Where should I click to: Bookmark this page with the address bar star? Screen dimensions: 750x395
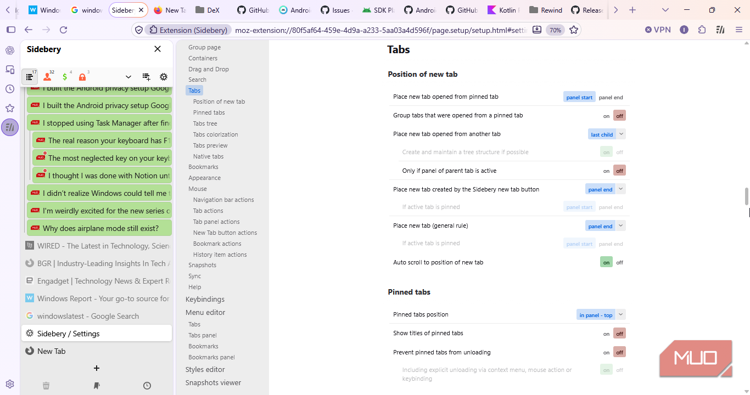[574, 30]
